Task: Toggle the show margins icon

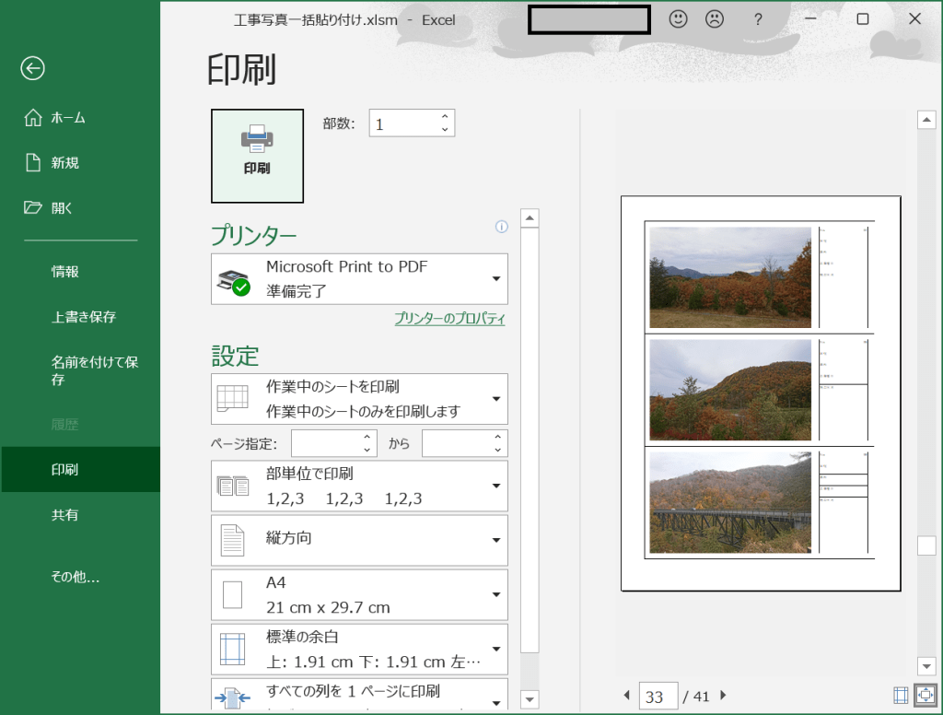Action: tap(901, 696)
